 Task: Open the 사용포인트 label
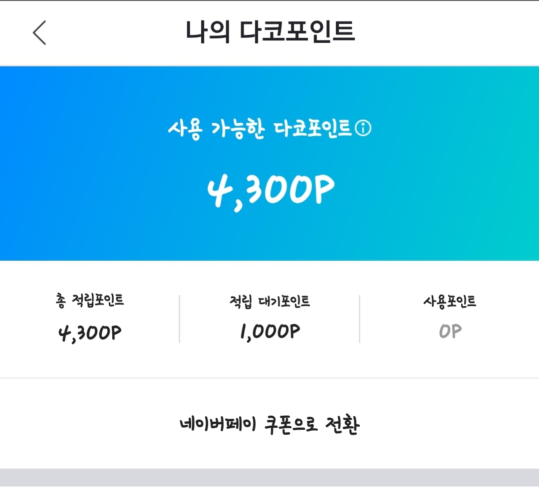coord(449,301)
